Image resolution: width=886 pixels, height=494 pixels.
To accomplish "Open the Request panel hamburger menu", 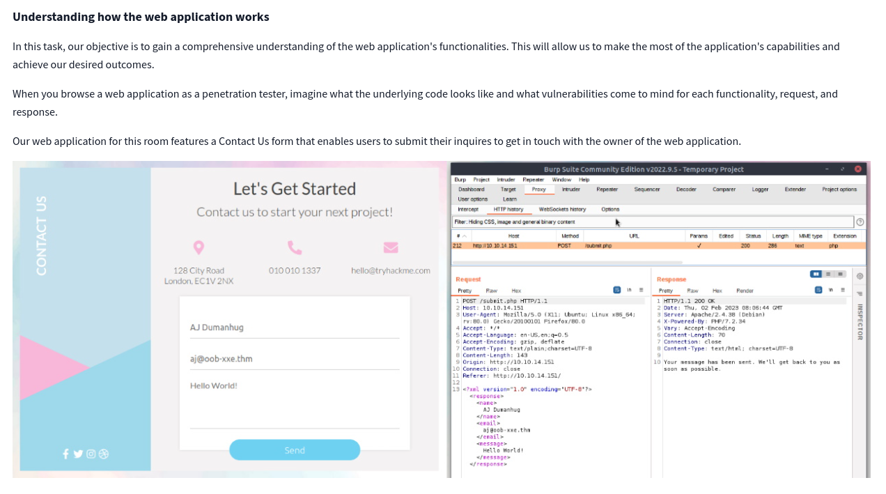I will (641, 290).
